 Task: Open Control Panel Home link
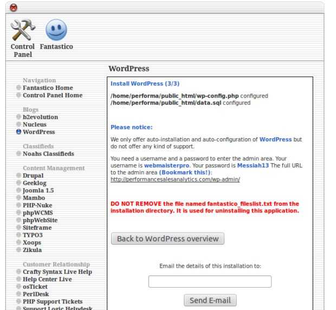click(x=53, y=95)
